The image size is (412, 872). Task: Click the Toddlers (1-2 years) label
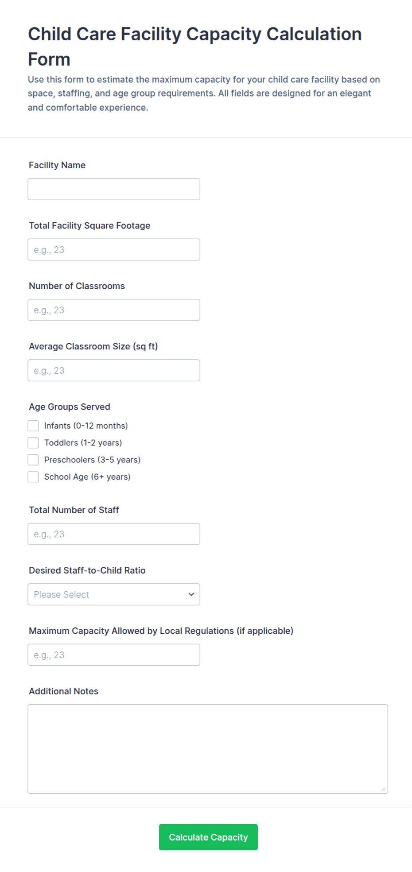[83, 443]
